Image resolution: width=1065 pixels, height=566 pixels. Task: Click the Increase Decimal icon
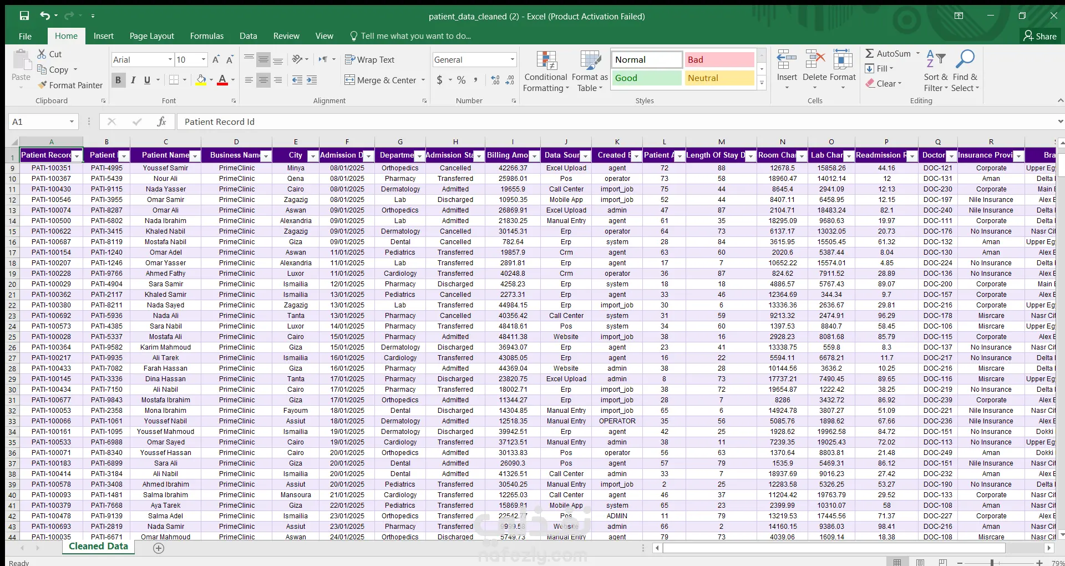(495, 80)
